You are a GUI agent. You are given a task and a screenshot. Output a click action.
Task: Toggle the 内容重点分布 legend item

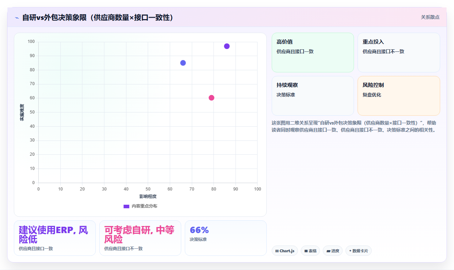140,206
